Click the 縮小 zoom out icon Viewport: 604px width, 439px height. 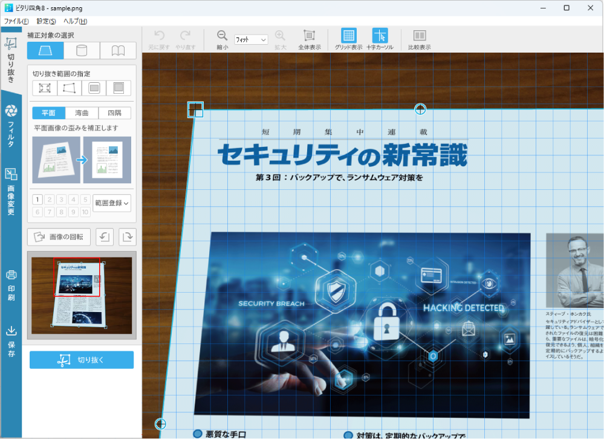pyautogui.click(x=222, y=35)
